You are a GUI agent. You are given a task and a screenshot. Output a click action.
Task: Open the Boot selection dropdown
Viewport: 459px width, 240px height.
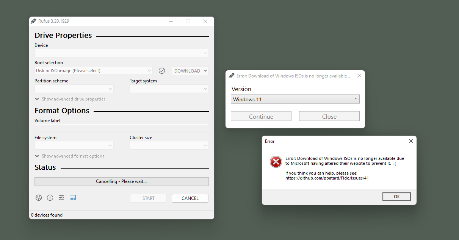pos(94,71)
